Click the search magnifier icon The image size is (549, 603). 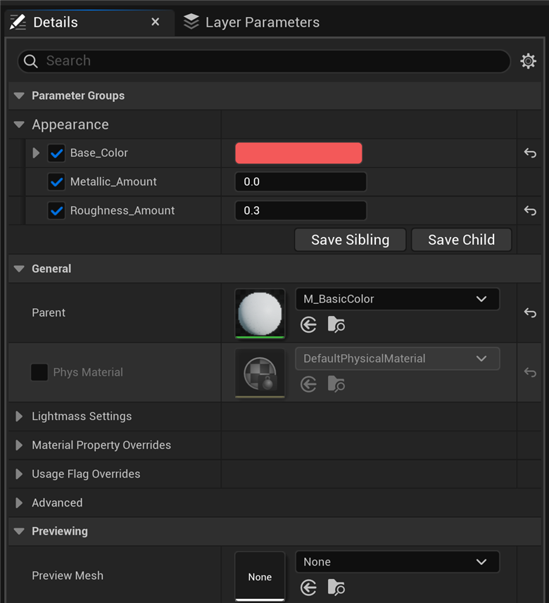(x=31, y=61)
